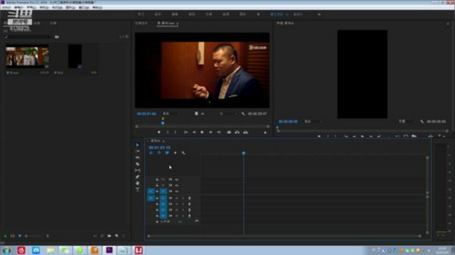
Task: Select the Slip tool
Action: [x=137, y=170]
